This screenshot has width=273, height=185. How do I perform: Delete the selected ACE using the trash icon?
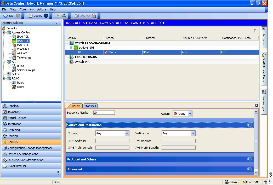point(94,16)
